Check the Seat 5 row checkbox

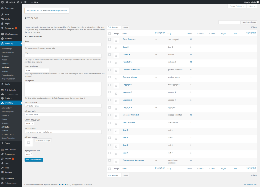[109, 138]
